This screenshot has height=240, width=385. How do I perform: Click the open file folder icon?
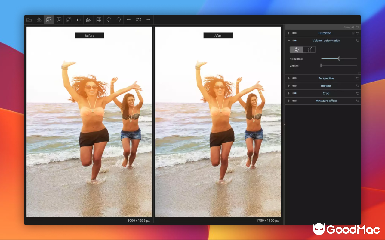29,20
